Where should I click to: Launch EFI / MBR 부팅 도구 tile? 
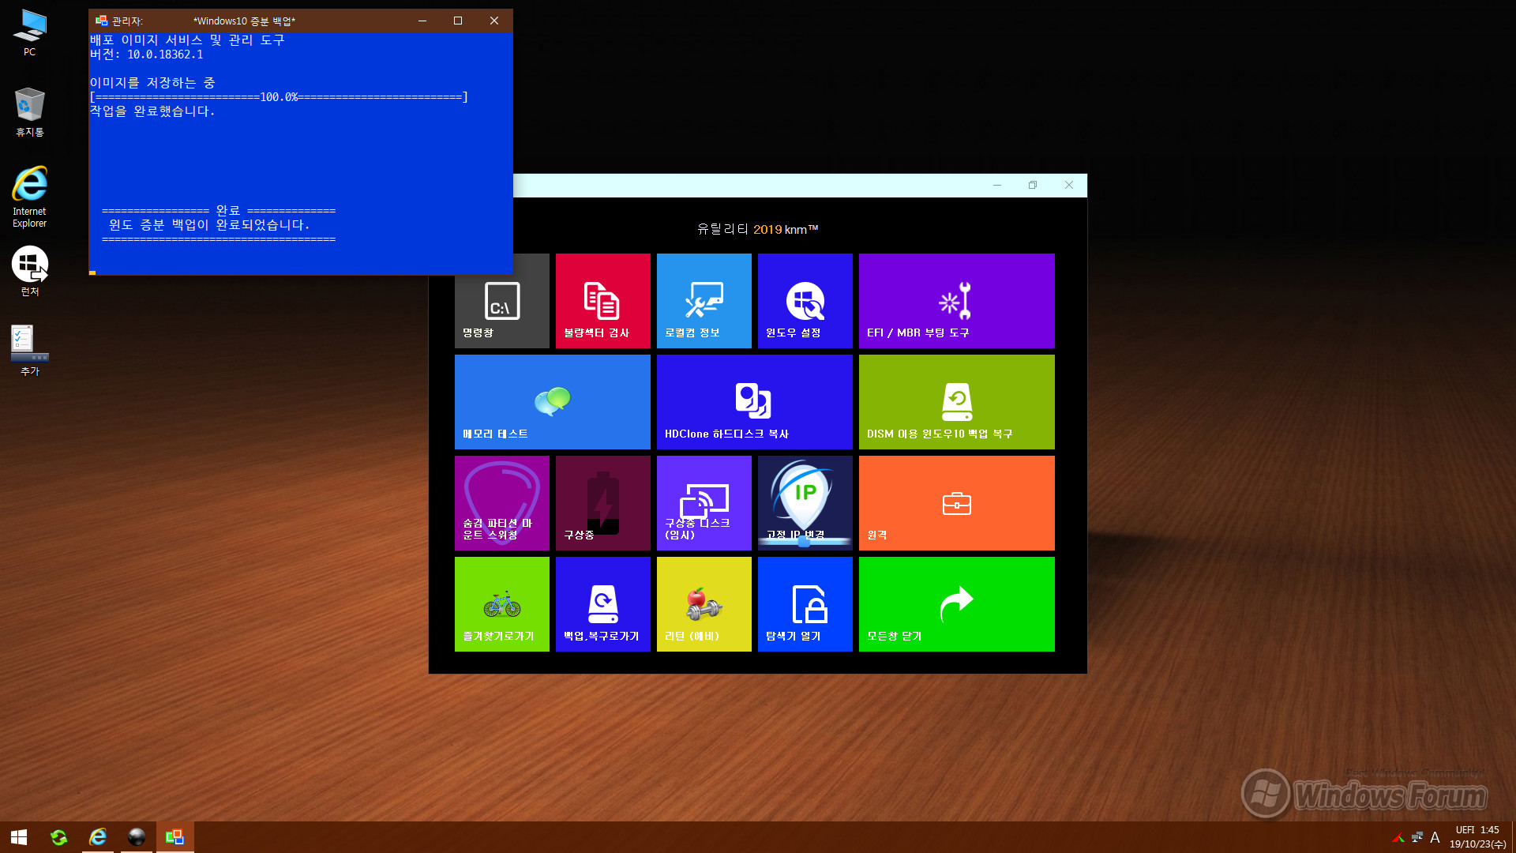(956, 301)
